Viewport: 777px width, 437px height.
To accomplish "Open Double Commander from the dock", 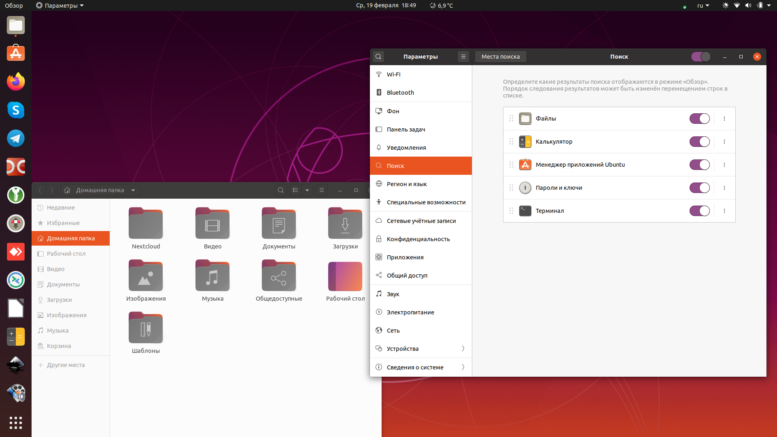I will [x=16, y=167].
